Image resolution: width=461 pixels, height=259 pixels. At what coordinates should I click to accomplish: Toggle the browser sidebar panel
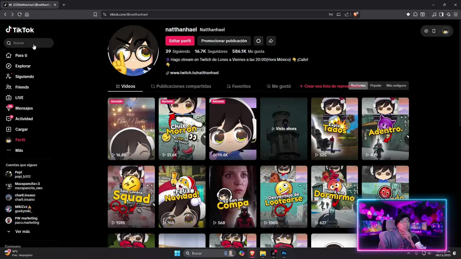tap(441, 14)
